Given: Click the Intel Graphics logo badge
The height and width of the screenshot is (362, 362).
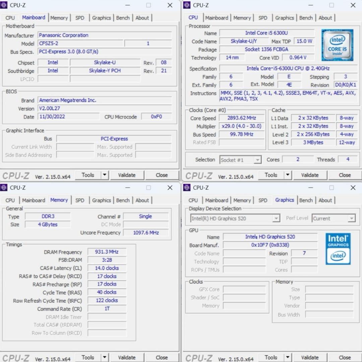Looking at the screenshot, I should click(x=338, y=249).
